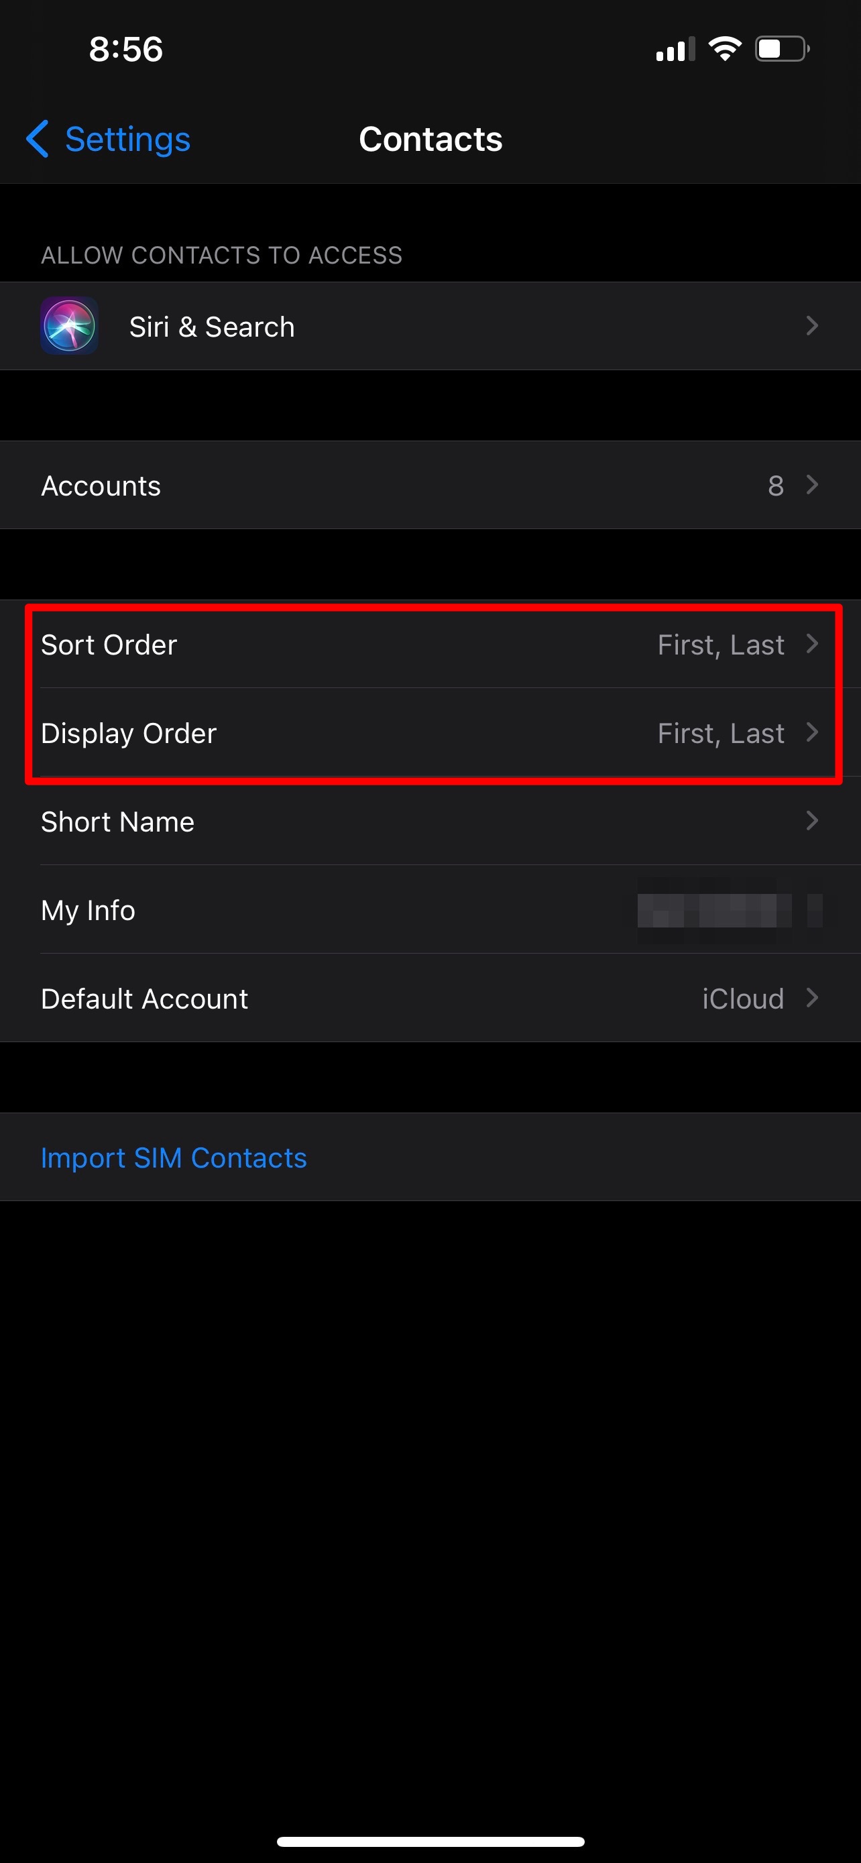
Task: Tap the battery indicator icon
Action: [x=781, y=49]
